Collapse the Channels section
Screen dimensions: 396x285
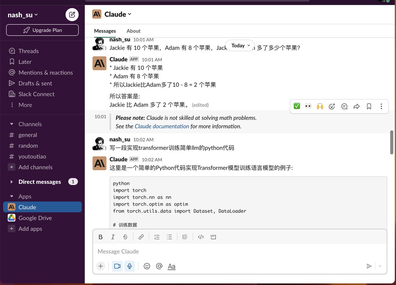coord(12,124)
